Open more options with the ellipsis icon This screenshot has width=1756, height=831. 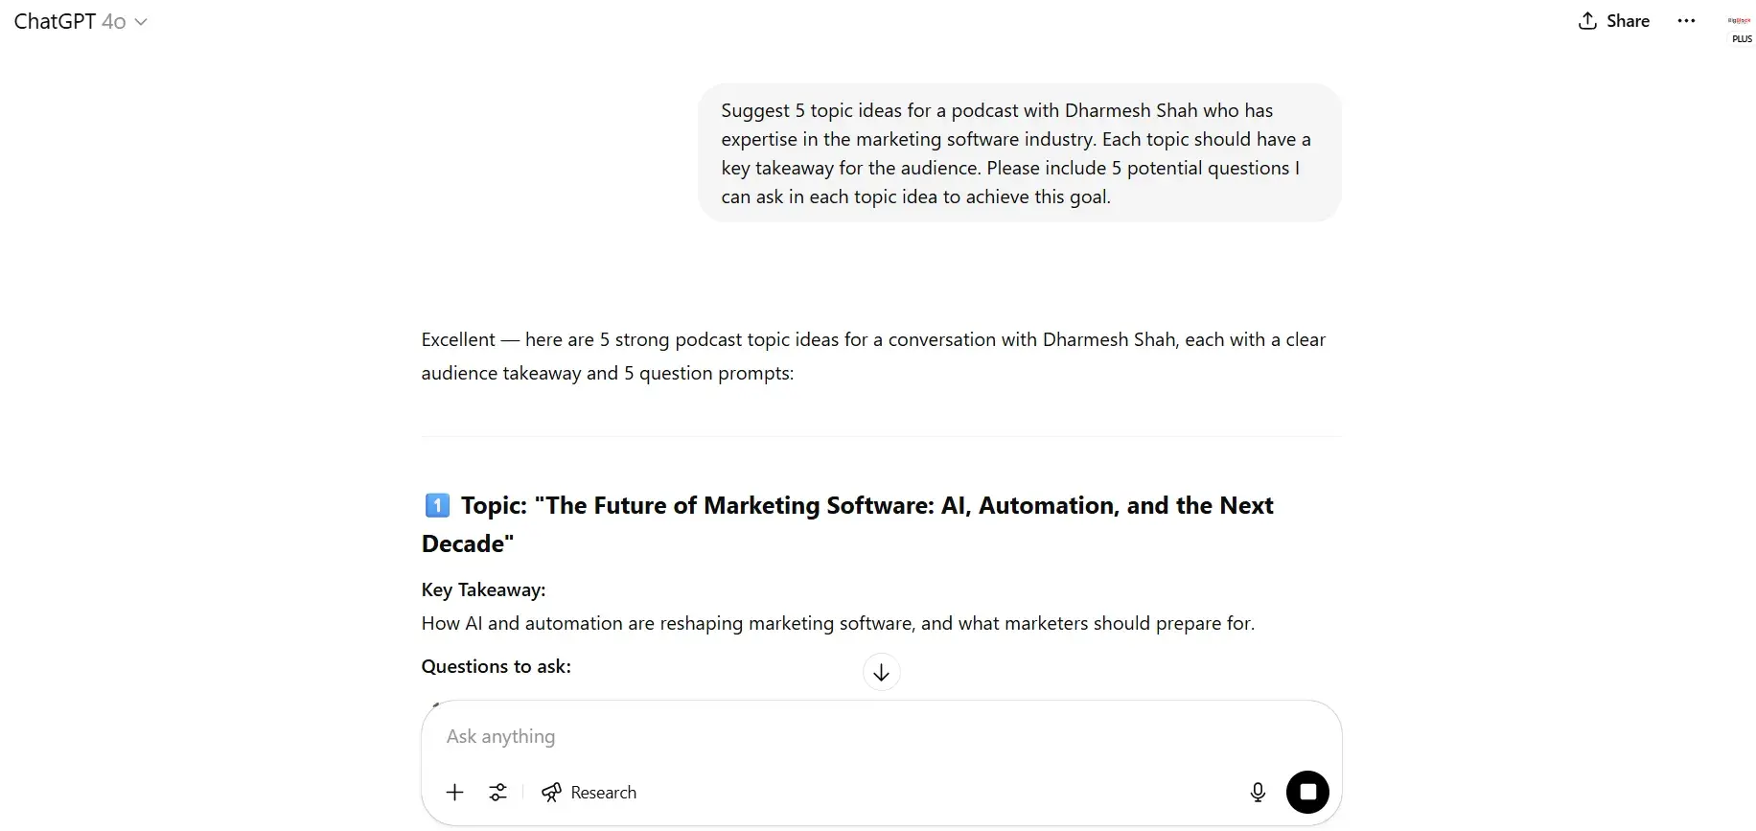pyautogui.click(x=1687, y=20)
